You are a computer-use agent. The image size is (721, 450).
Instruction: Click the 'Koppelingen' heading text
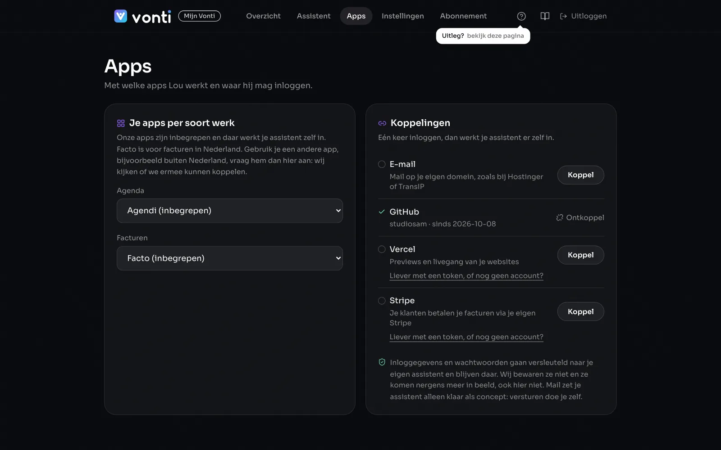click(420, 123)
